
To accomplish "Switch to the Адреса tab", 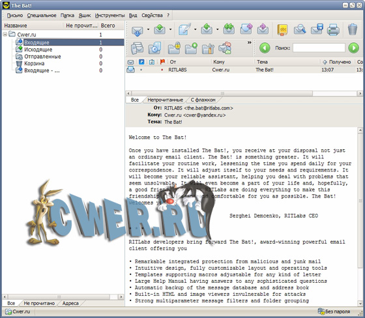I will tap(70, 303).
